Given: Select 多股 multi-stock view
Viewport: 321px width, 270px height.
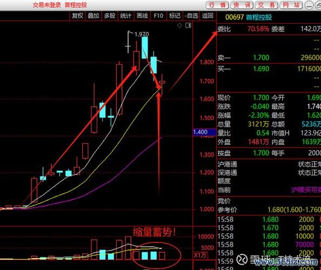Looking at the screenshot, I should 110,16.
